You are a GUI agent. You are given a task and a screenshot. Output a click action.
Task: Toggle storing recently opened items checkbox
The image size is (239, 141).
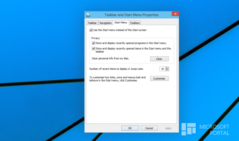point(93,48)
